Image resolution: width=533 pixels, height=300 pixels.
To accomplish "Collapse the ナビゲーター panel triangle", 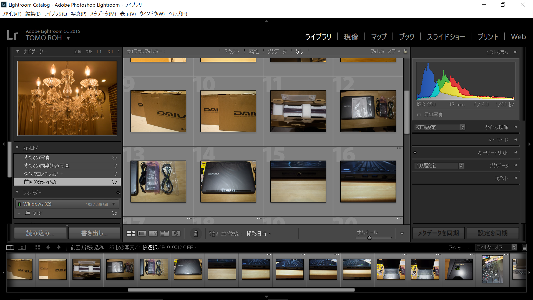I will [17, 51].
